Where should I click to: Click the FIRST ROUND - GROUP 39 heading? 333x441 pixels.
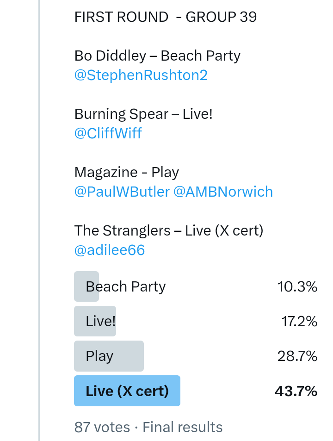[165, 17]
